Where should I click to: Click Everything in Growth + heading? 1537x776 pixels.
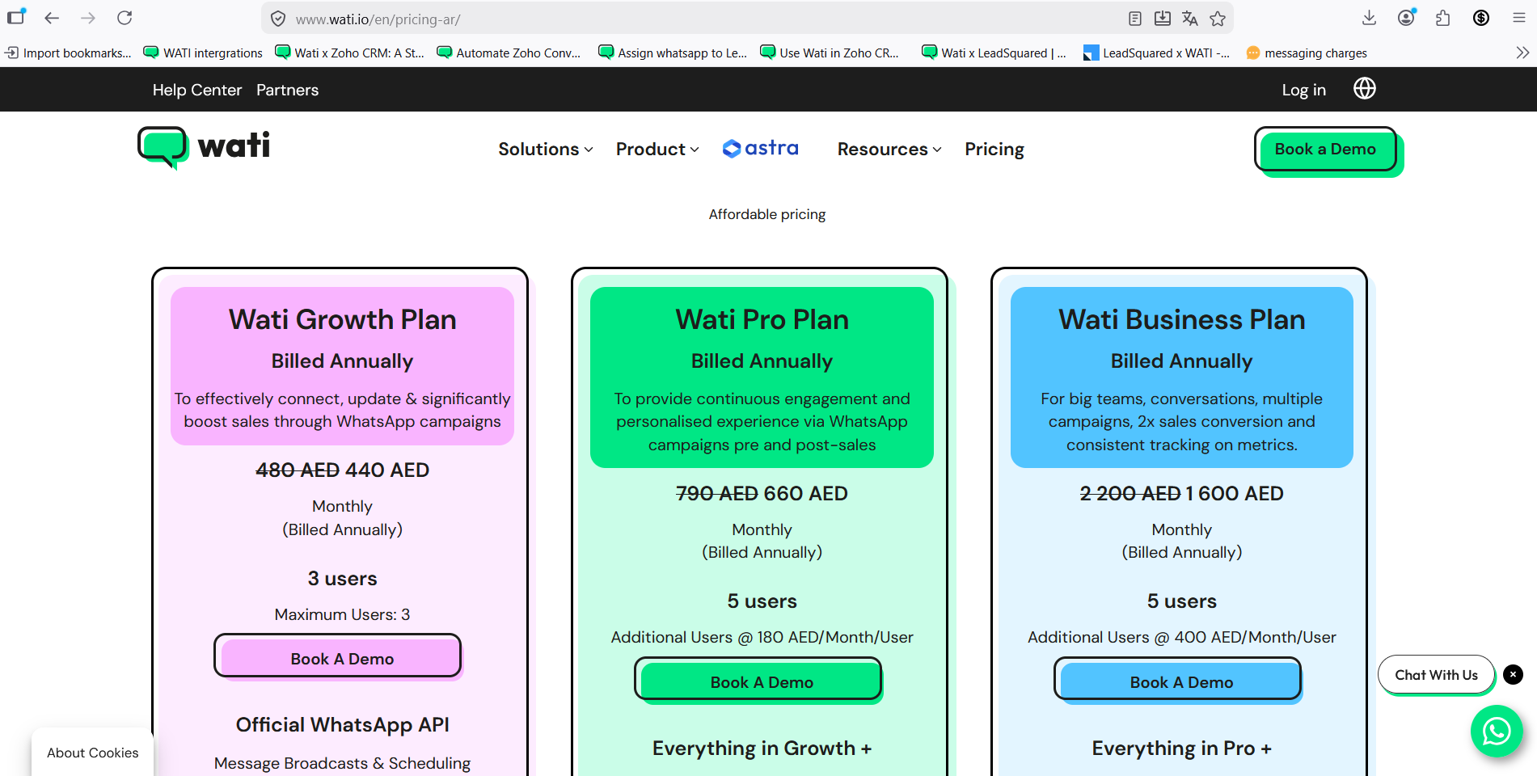click(762, 749)
